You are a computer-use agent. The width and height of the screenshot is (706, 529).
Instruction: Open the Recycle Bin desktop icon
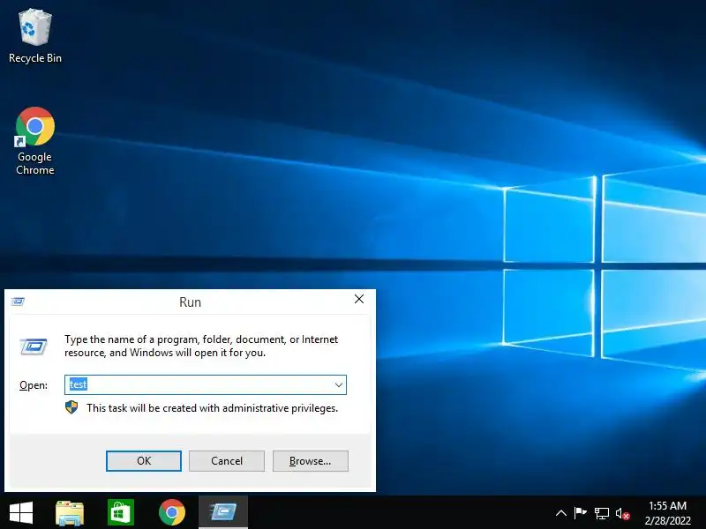pos(35,36)
